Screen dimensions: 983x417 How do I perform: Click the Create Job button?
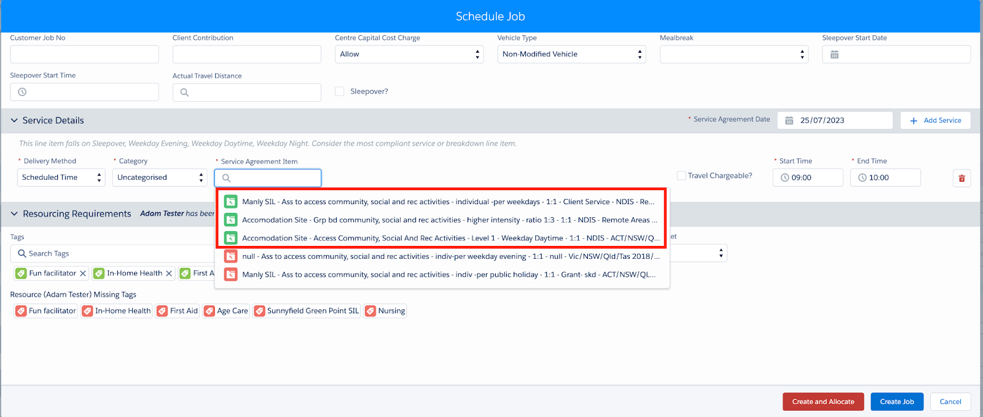(x=897, y=402)
